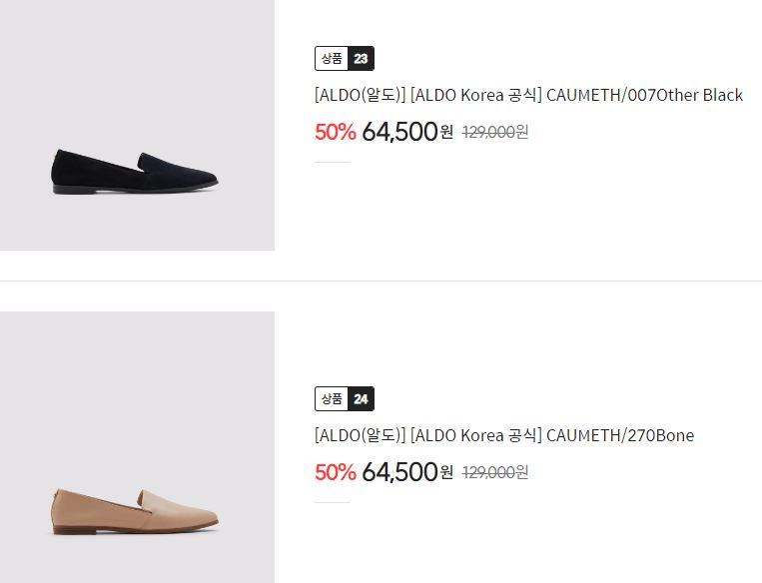Image resolution: width=762 pixels, height=583 pixels.
Task: Click the beige leather shoe itself
Action: click(x=134, y=512)
